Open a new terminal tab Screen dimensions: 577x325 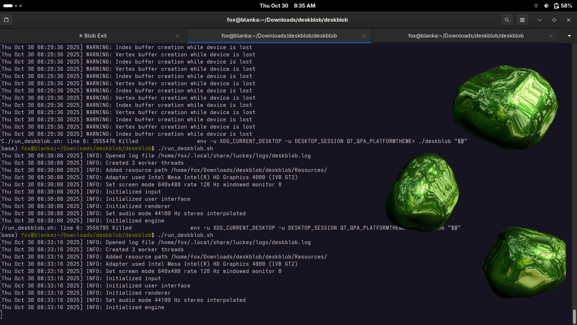(x=7, y=20)
